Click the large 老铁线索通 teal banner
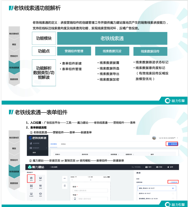This screenshot has height=207, width=188. [x=112, y=38]
